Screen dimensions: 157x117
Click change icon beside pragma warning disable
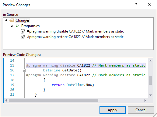(x=23, y=31)
